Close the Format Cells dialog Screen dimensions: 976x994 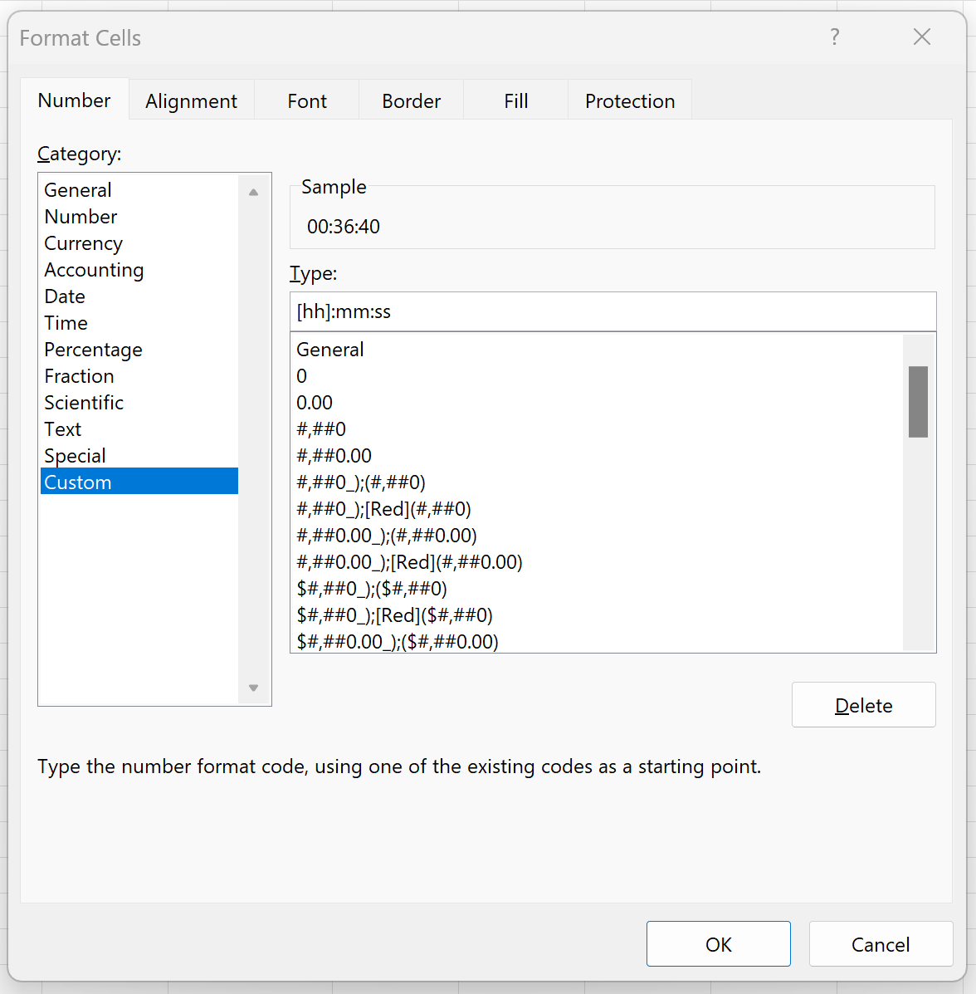(x=921, y=37)
